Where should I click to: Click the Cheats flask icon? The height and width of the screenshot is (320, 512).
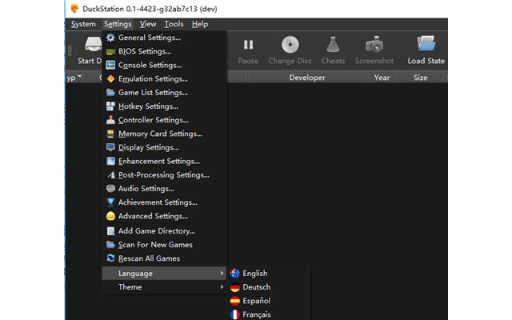point(333,45)
